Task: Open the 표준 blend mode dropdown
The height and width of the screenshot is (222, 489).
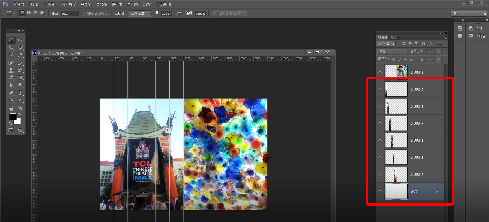Action: [392, 52]
